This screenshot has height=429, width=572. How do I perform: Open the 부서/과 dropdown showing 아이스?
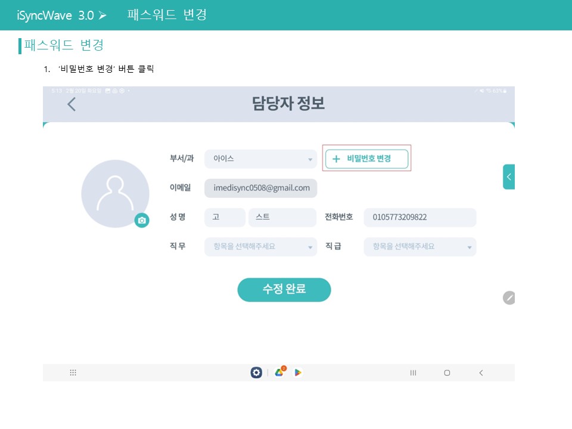[260, 159]
